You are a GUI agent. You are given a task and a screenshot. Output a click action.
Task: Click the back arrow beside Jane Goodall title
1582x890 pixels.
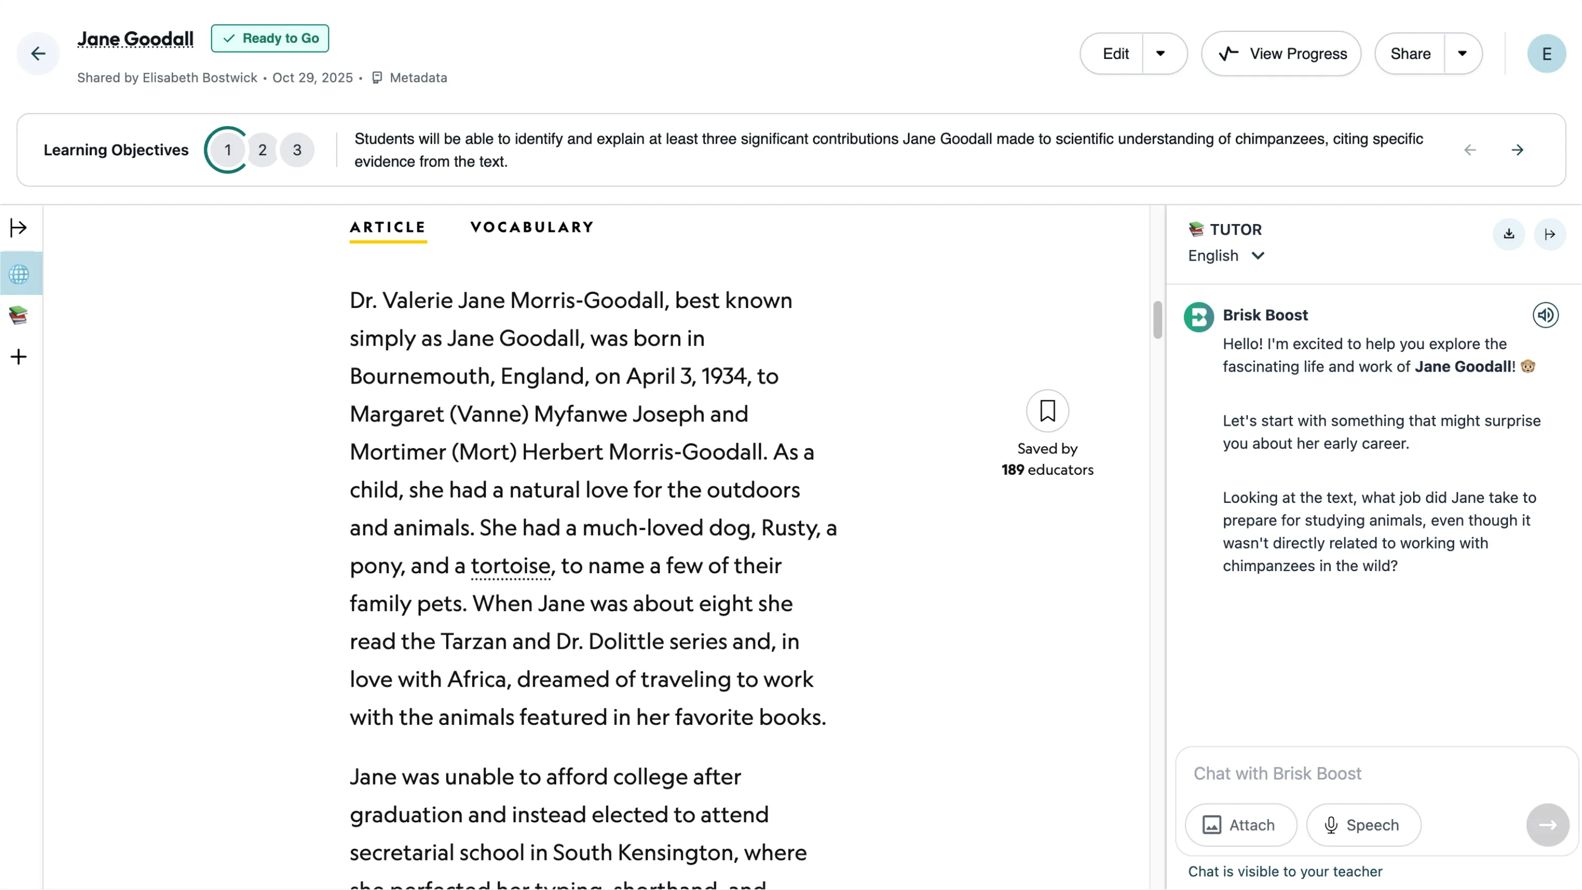coord(38,54)
